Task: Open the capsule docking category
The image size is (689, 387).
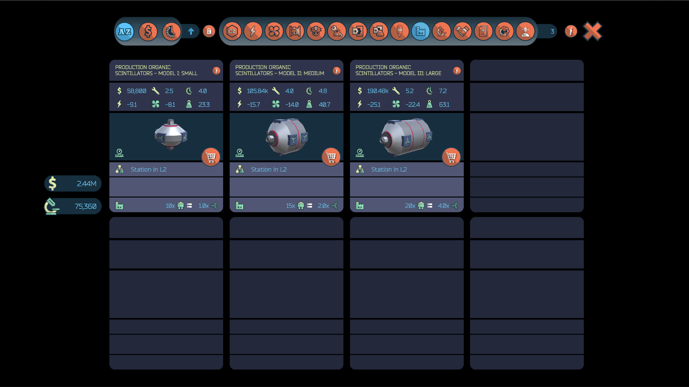Action: coord(378,31)
